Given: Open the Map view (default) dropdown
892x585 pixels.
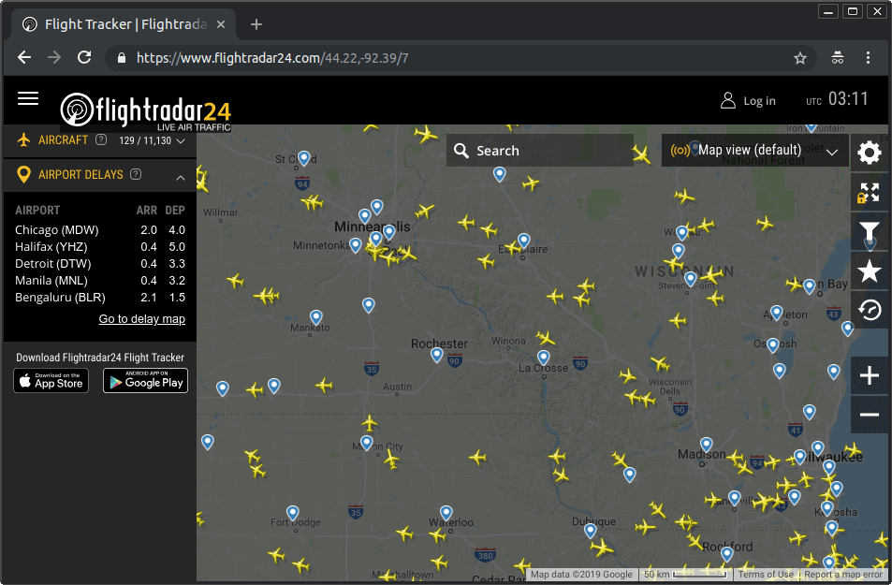Looking at the screenshot, I should pos(755,150).
